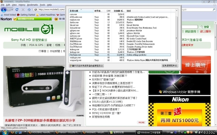Select the taskmgr.exe process row
Image resolution: width=217 pixels, height=135 pixels.
(x=120, y=52)
